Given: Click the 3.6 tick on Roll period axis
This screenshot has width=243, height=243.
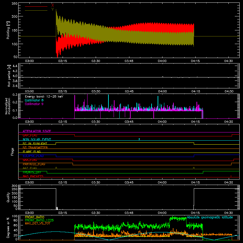Looking at the screenshot, I should pyautogui.click(x=15, y=86).
